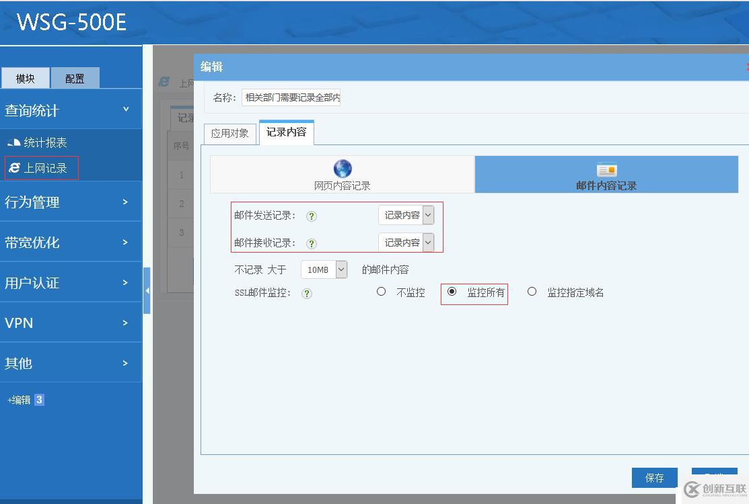
Task: Click the +编辑 item with badge 3
Action: click(26, 400)
